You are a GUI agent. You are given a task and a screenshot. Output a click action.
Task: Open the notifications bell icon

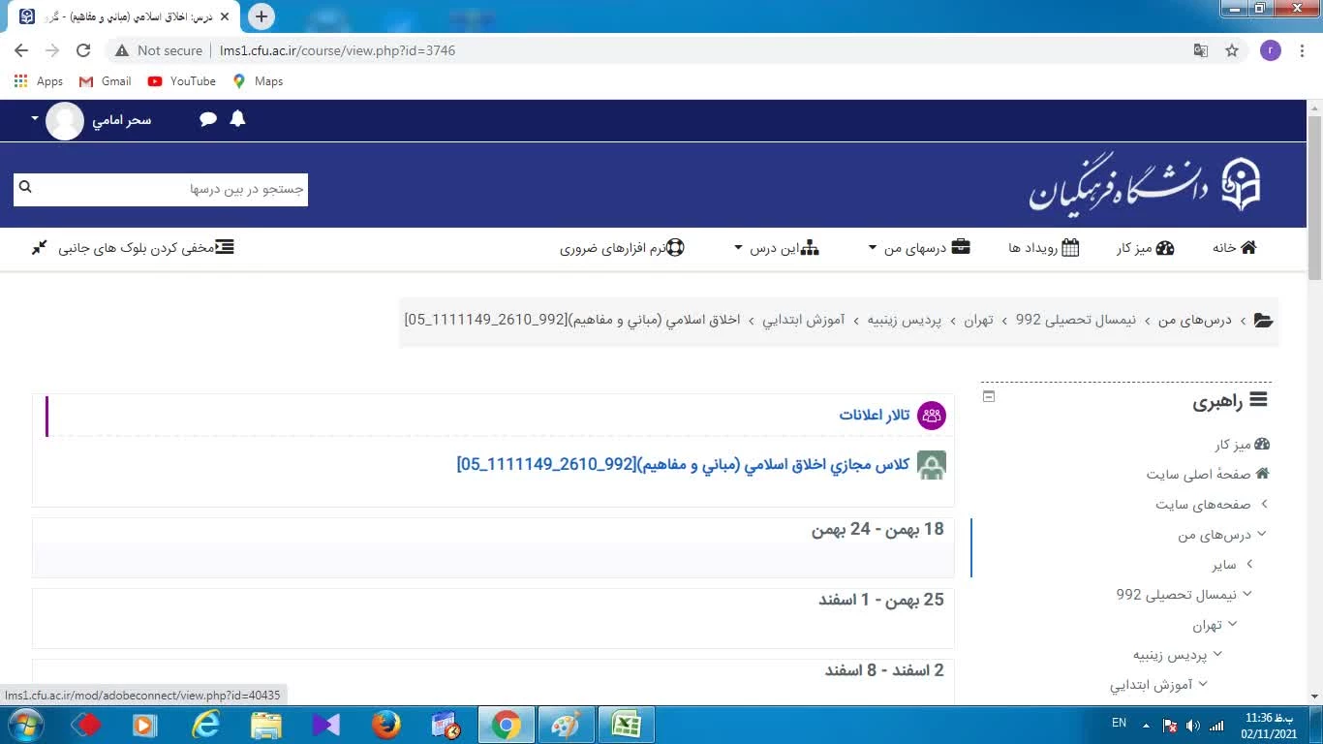237,119
